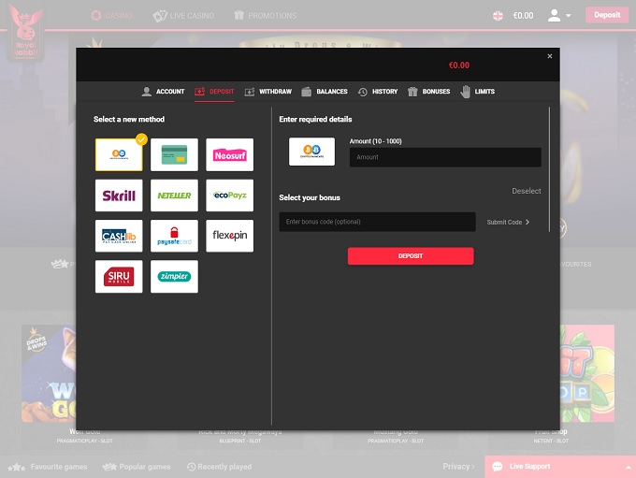The width and height of the screenshot is (636, 478).
Task: Pick Skrill payment method
Action: (119, 196)
